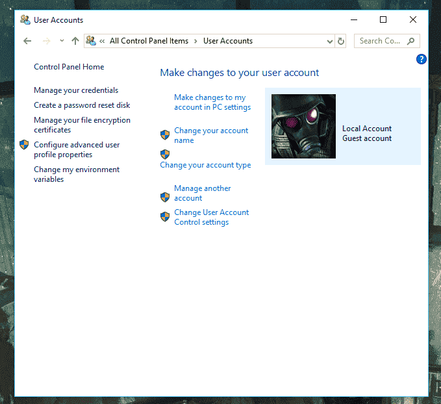The image size is (441, 404).
Task: Click the Local Account name text
Action: pos(367,129)
